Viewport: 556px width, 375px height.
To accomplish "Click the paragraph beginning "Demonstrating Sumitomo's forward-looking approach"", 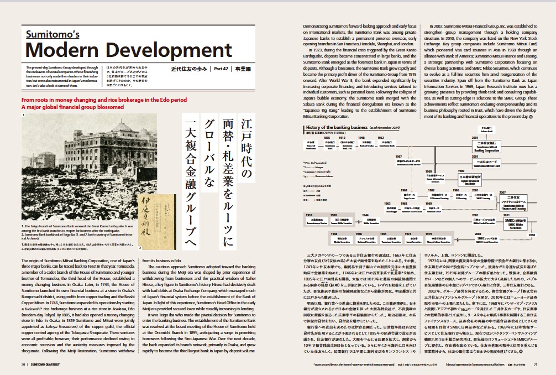I will pyautogui.click(x=360, y=35).
